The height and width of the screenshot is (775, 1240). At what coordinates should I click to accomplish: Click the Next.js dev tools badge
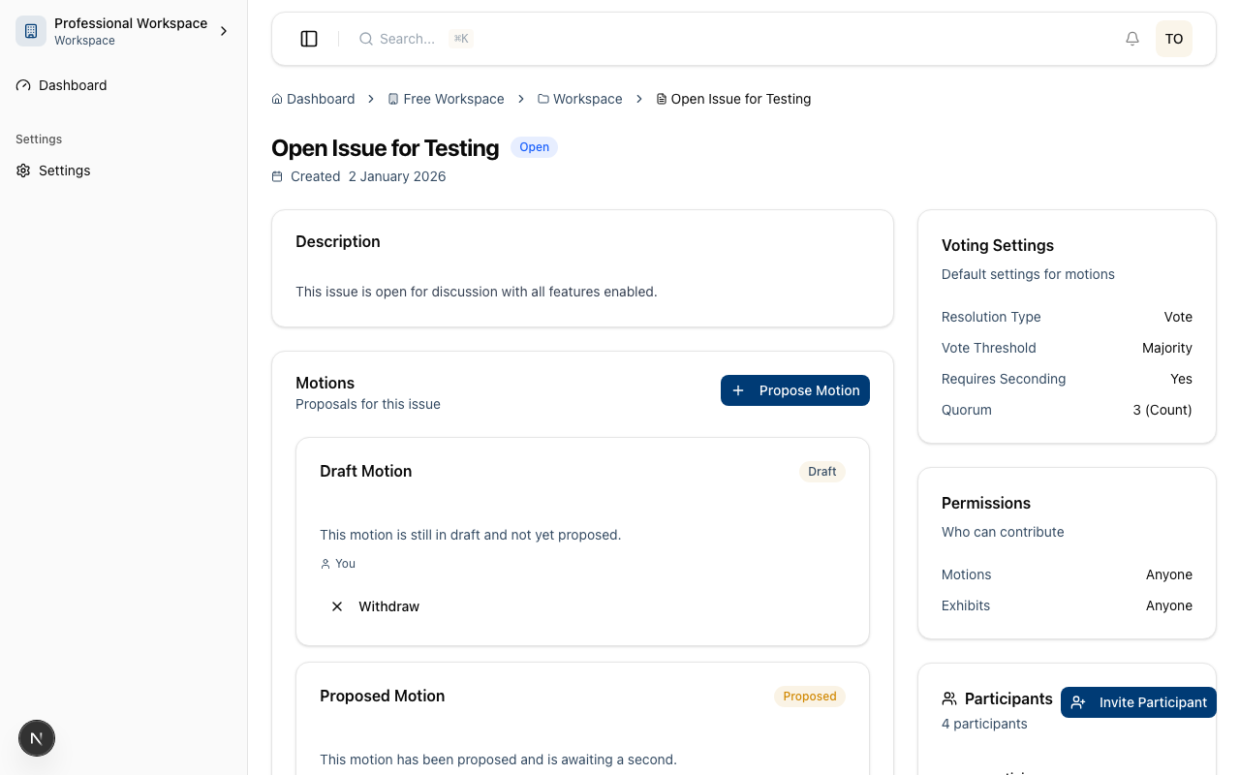point(37,738)
